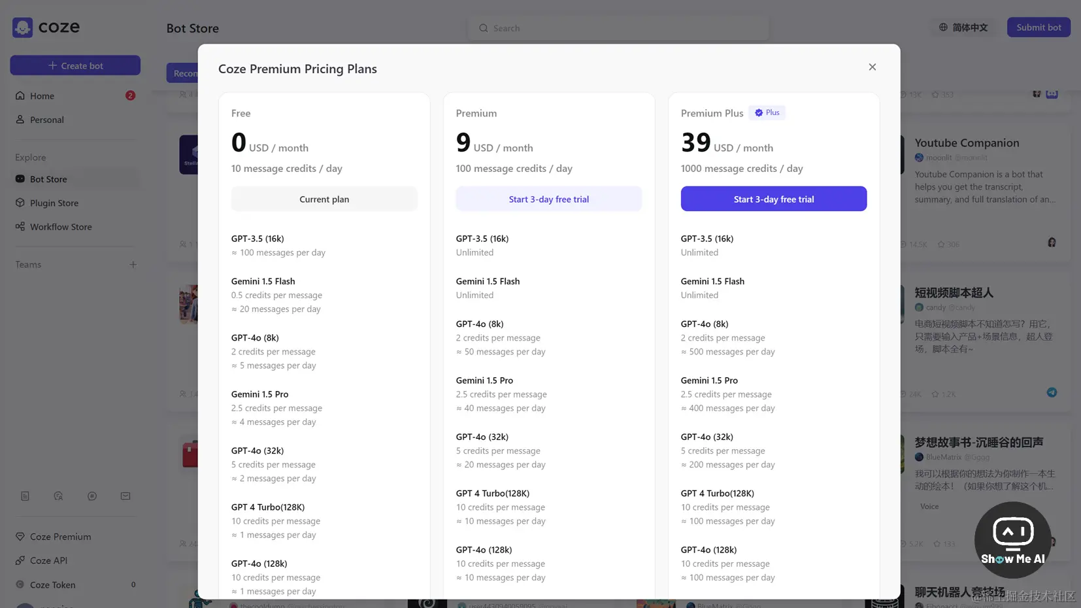Start Premium Plus 3-day free trial

click(x=773, y=199)
